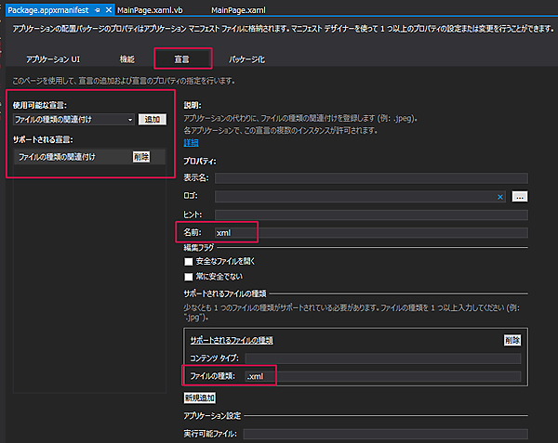Switch to the 宣言 tab
This screenshot has width=558, height=443.
pos(182,59)
